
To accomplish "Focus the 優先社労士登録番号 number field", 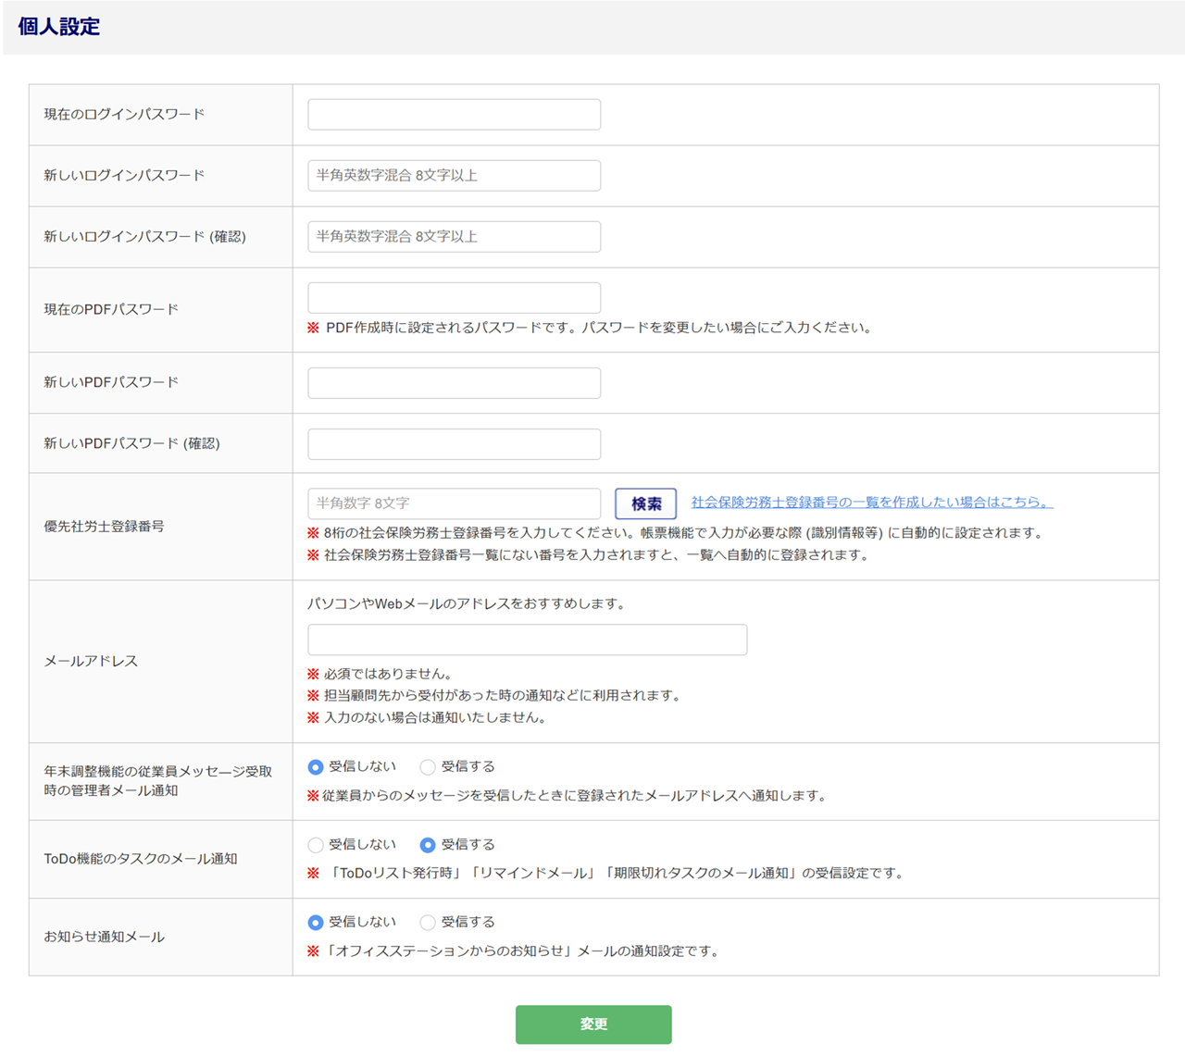I will point(454,503).
